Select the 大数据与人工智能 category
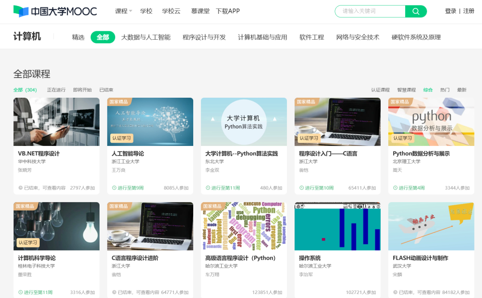Viewport: 482px width, 298px height. click(x=145, y=37)
